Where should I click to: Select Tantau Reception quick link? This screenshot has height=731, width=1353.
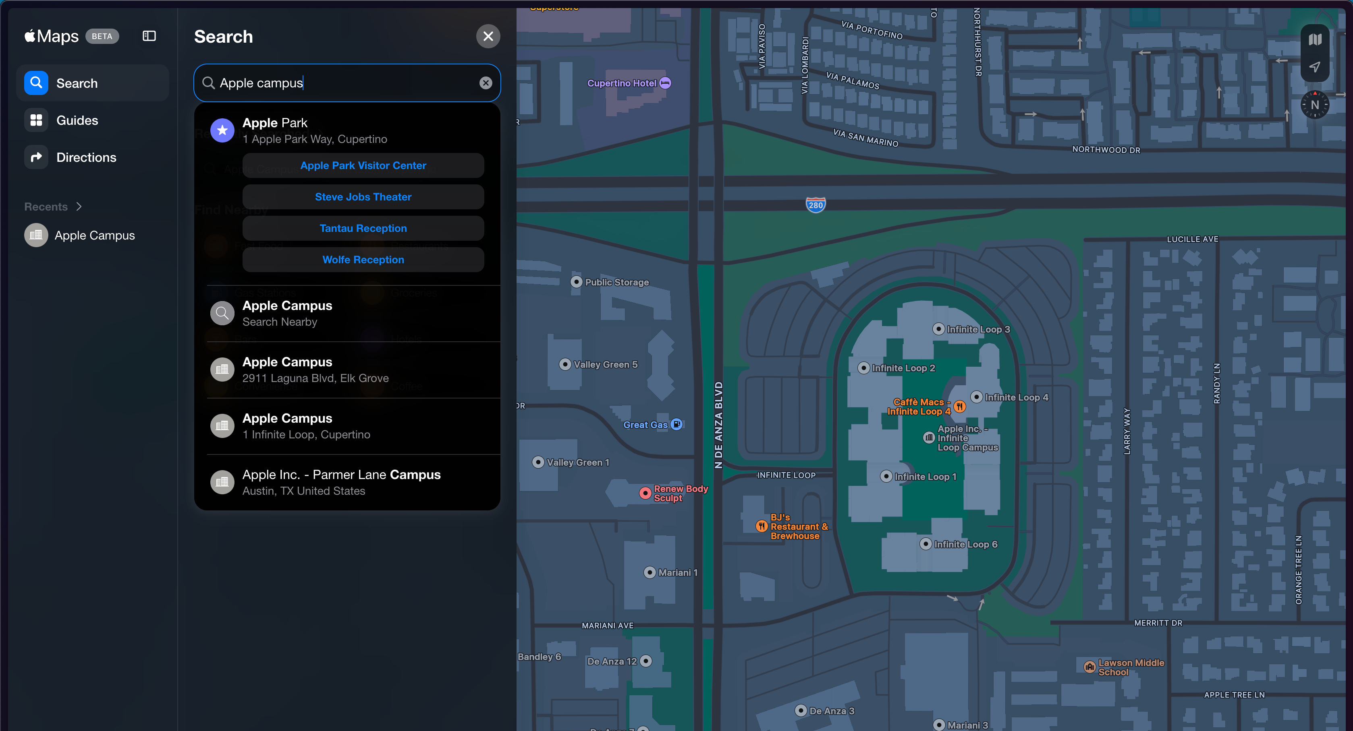coord(362,228)
